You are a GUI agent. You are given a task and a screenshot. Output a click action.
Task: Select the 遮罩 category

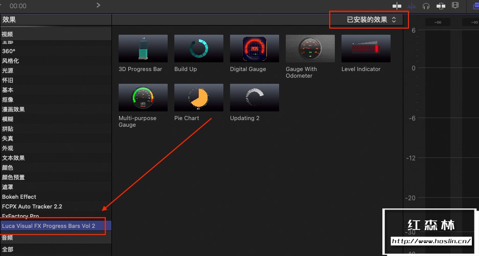point(56,187)
